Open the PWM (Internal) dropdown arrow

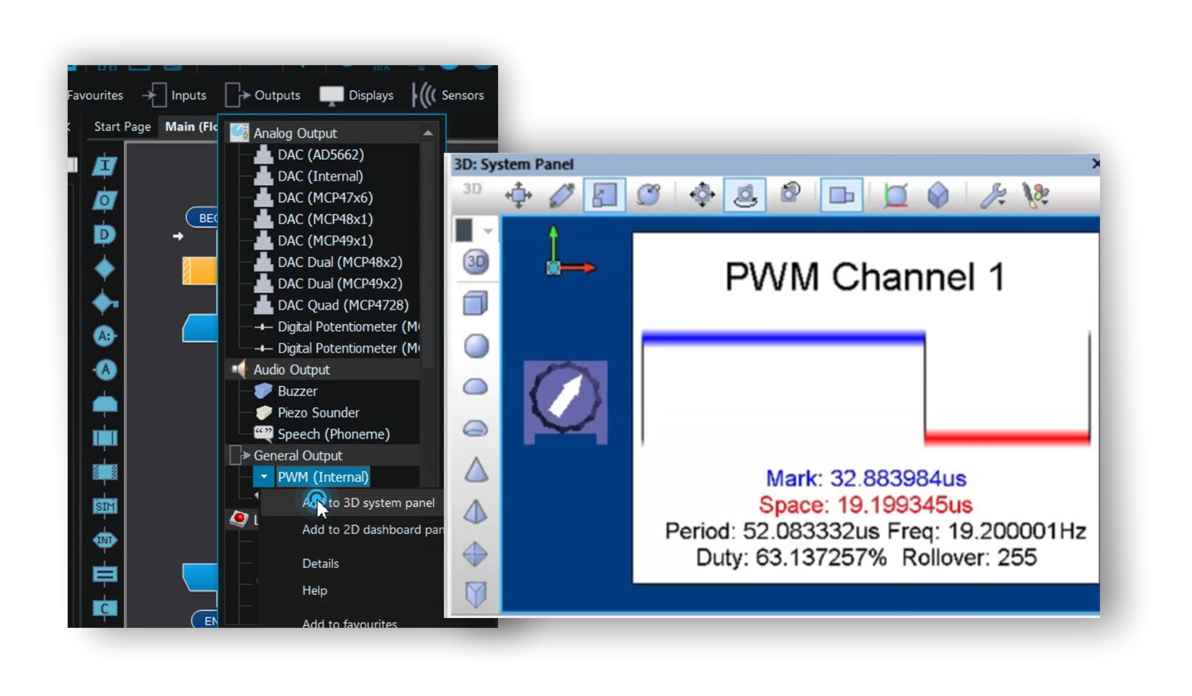[264, 477]
